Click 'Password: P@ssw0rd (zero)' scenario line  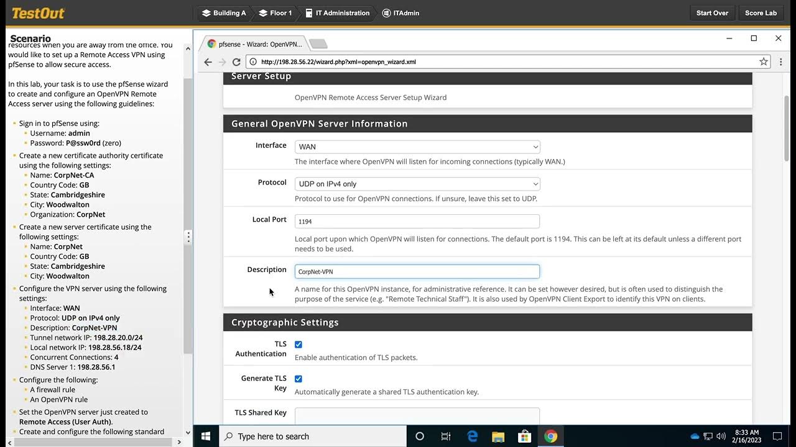[x=76, y=143]
